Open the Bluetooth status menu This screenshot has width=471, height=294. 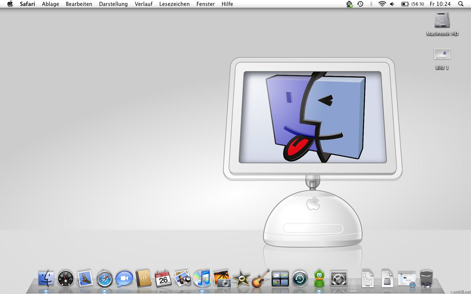pos(371,4)
